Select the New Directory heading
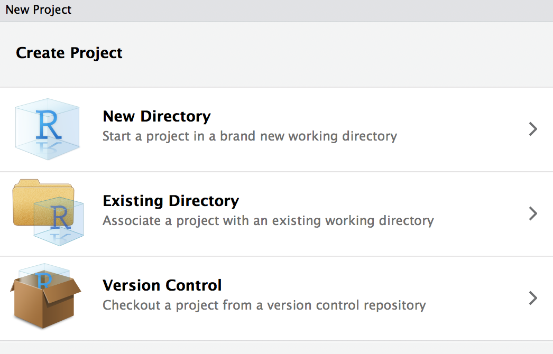Image resolution: width=553 pixels, height=354 pixels. click(x=156, y=116)
